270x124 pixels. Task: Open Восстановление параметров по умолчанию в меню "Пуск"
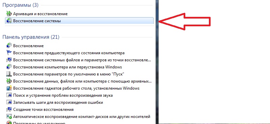(x=69, y=74)
